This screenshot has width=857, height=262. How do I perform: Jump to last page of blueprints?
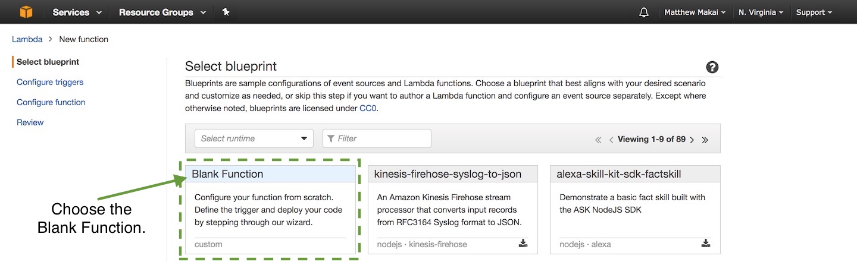[705, 140]
